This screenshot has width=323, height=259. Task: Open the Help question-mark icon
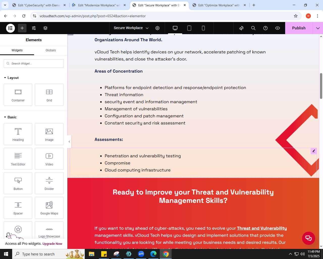pyautogui.click(x=265, y=28)
